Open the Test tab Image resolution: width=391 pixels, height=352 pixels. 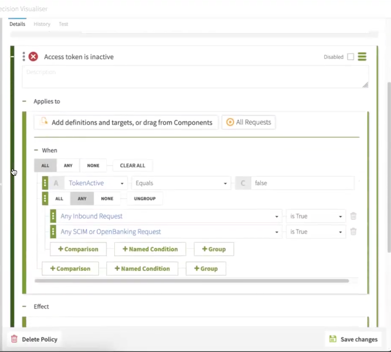[x=63, y=24]
